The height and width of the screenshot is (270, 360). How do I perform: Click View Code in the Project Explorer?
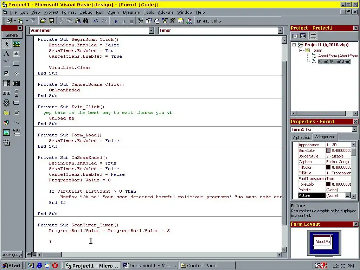pos(295,36)
